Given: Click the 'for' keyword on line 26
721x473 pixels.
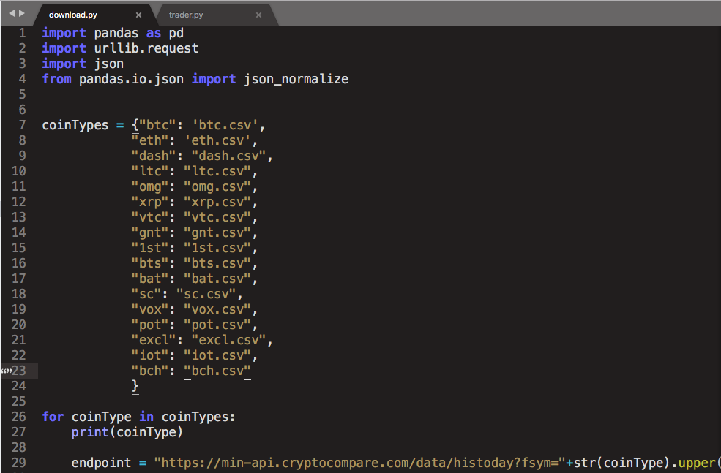Looking at the screenshot, I should [53, 417].
